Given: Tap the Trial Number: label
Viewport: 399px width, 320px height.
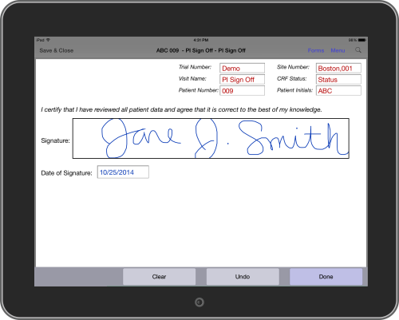Looking at the screenshot, I should tap(195, 67).
